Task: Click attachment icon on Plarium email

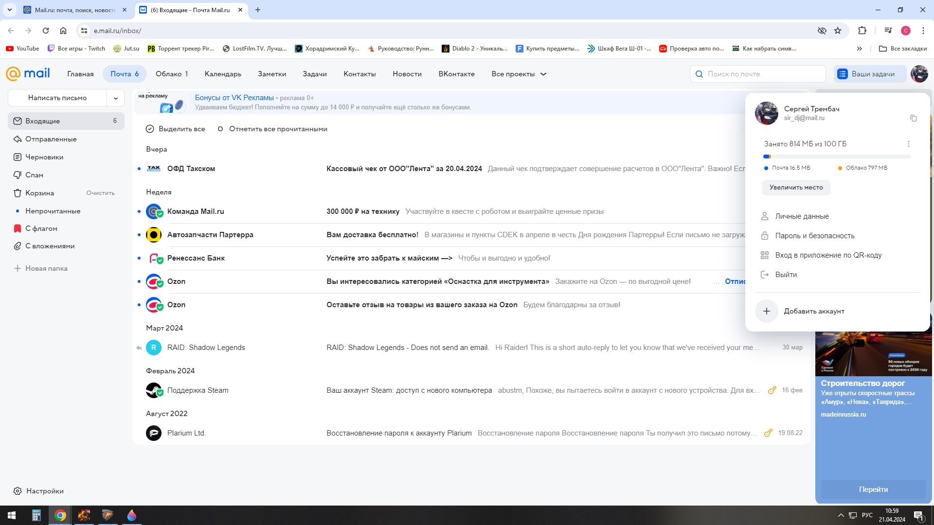Action: (768, 433)
